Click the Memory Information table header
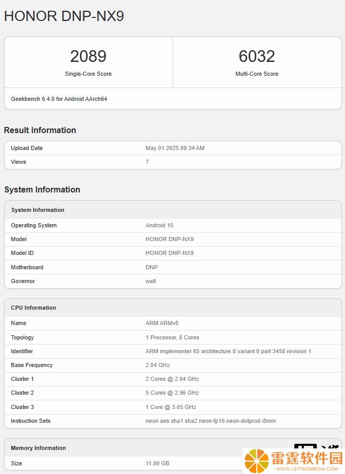The width and height of the screenshot is (345, 474). click(x=38, y=448)
